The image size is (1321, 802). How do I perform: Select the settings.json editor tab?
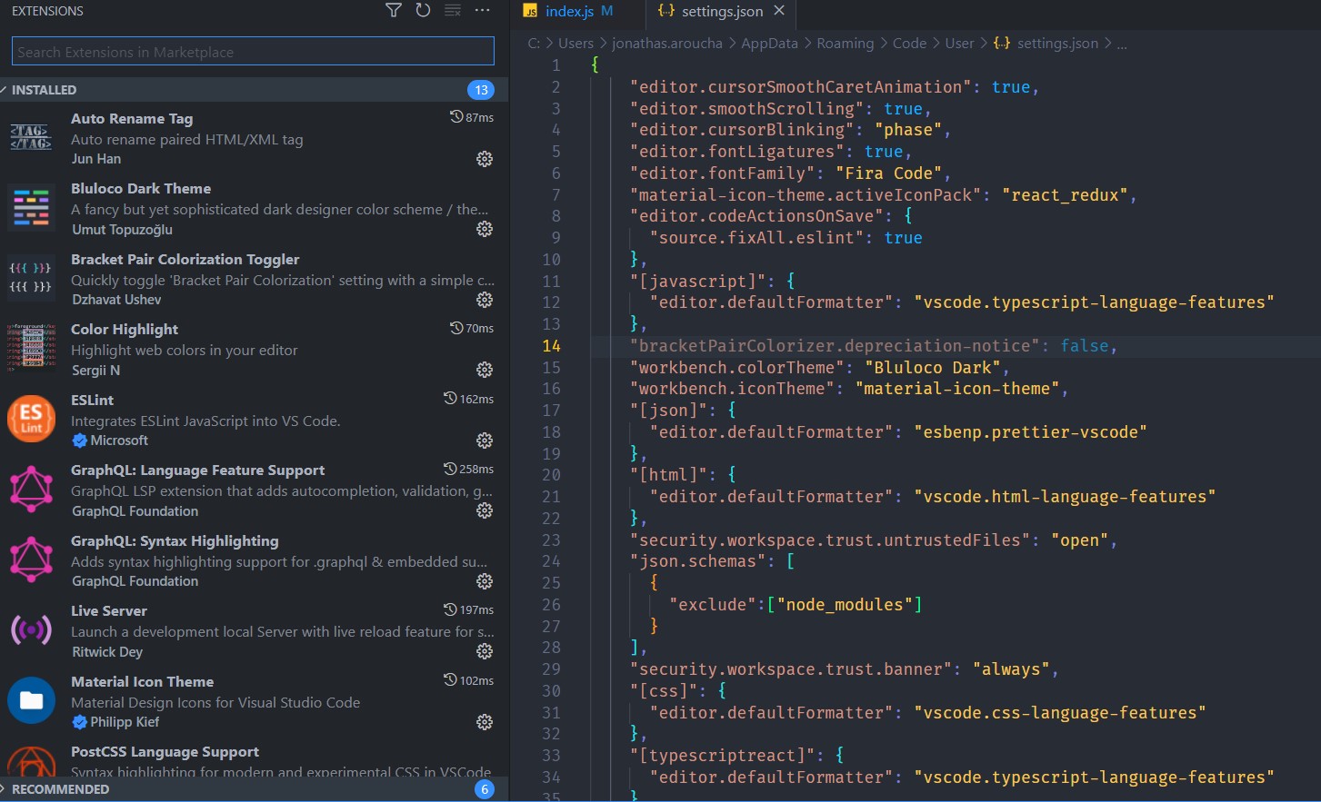[x=722, y=12]
